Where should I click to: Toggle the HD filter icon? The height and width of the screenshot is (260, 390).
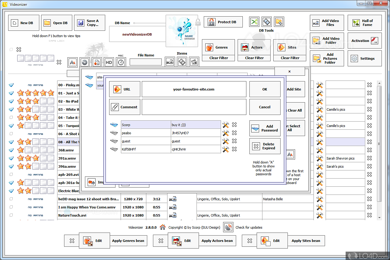click(x=109, y=62)
